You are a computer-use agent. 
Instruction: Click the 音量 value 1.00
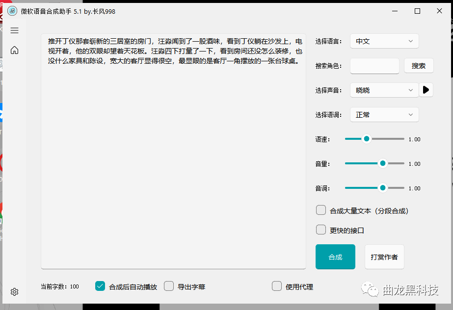pyautogui.click(x=414, y=164)
